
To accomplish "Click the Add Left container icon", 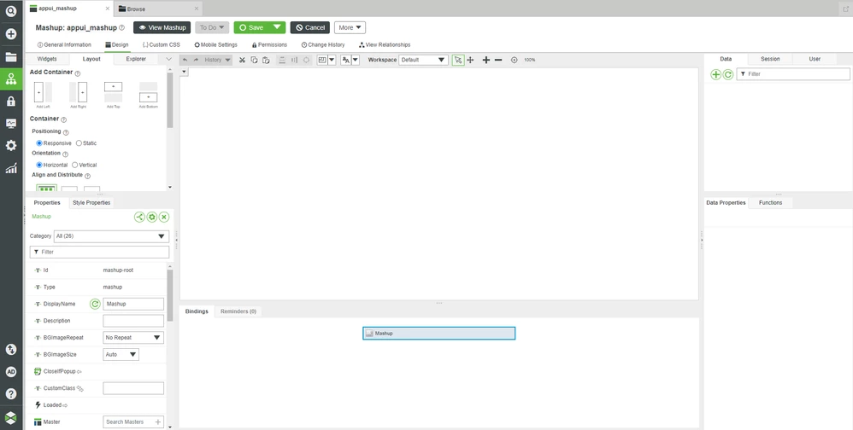I will tap(43, 92).
